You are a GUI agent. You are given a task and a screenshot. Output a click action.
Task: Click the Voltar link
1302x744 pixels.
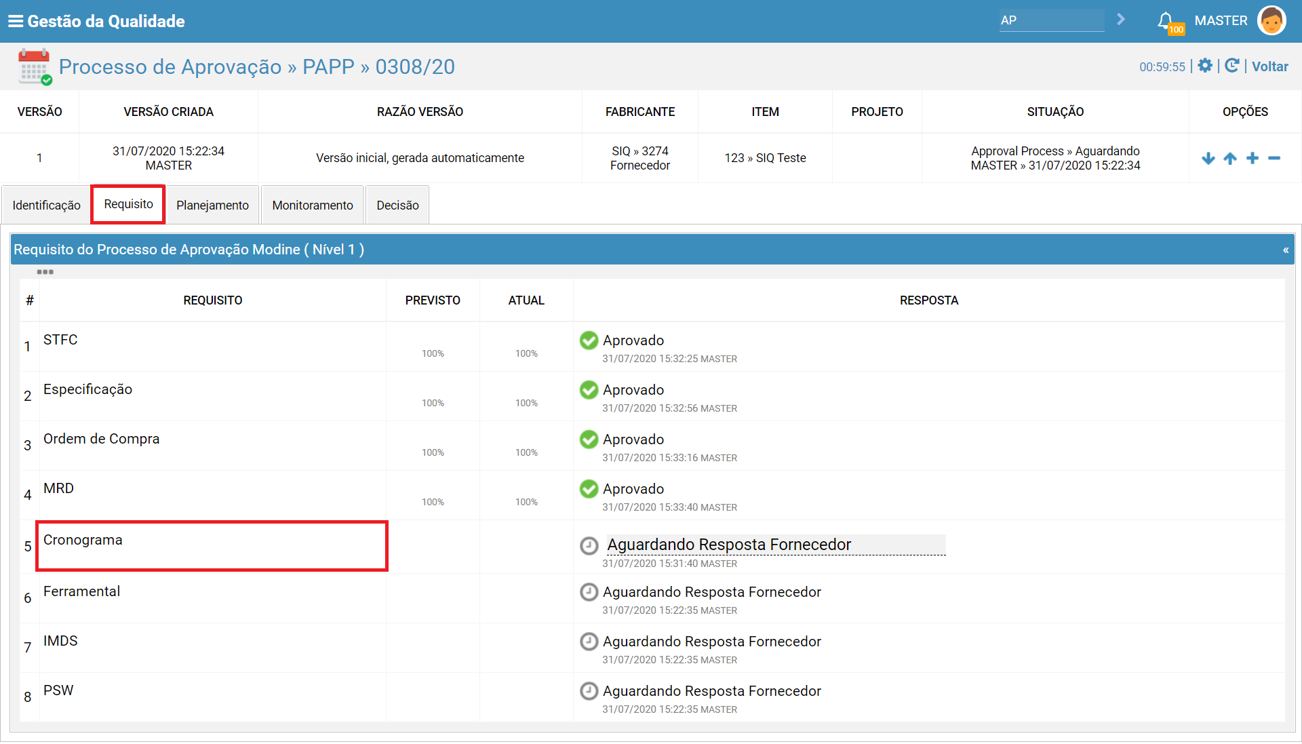click(1269, 66)
